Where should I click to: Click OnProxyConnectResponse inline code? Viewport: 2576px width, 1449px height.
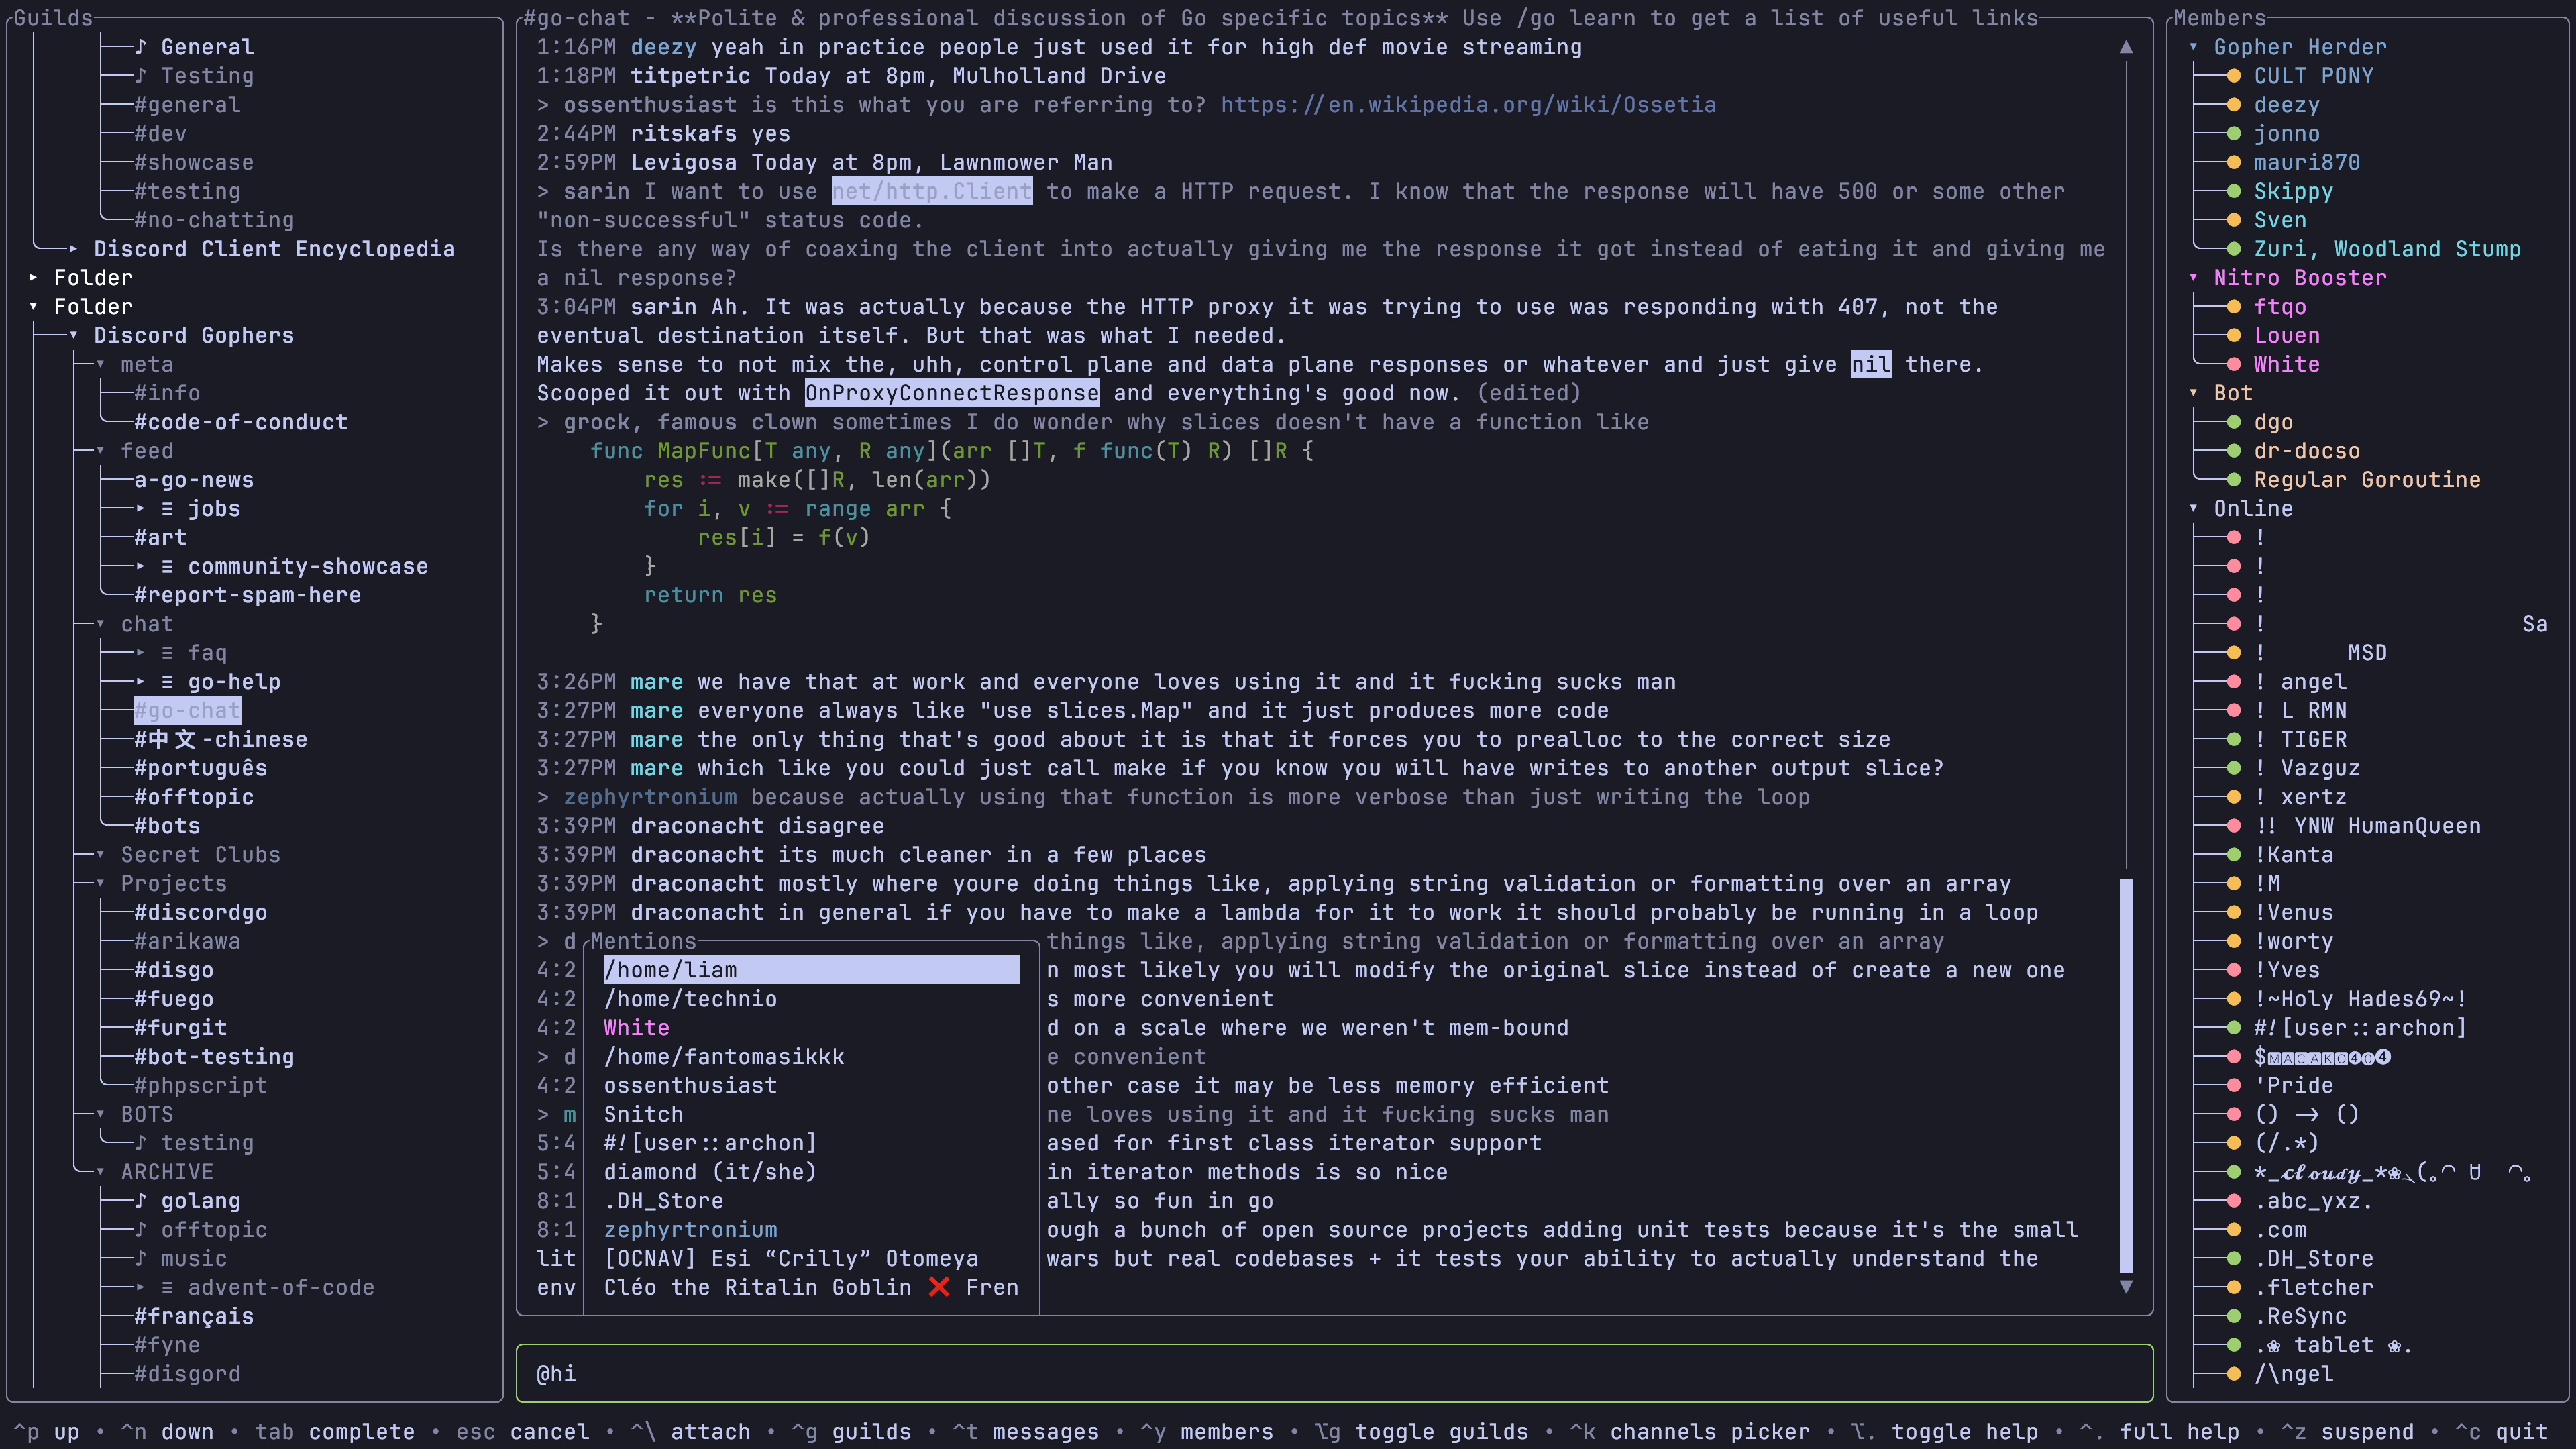[951, 394]
